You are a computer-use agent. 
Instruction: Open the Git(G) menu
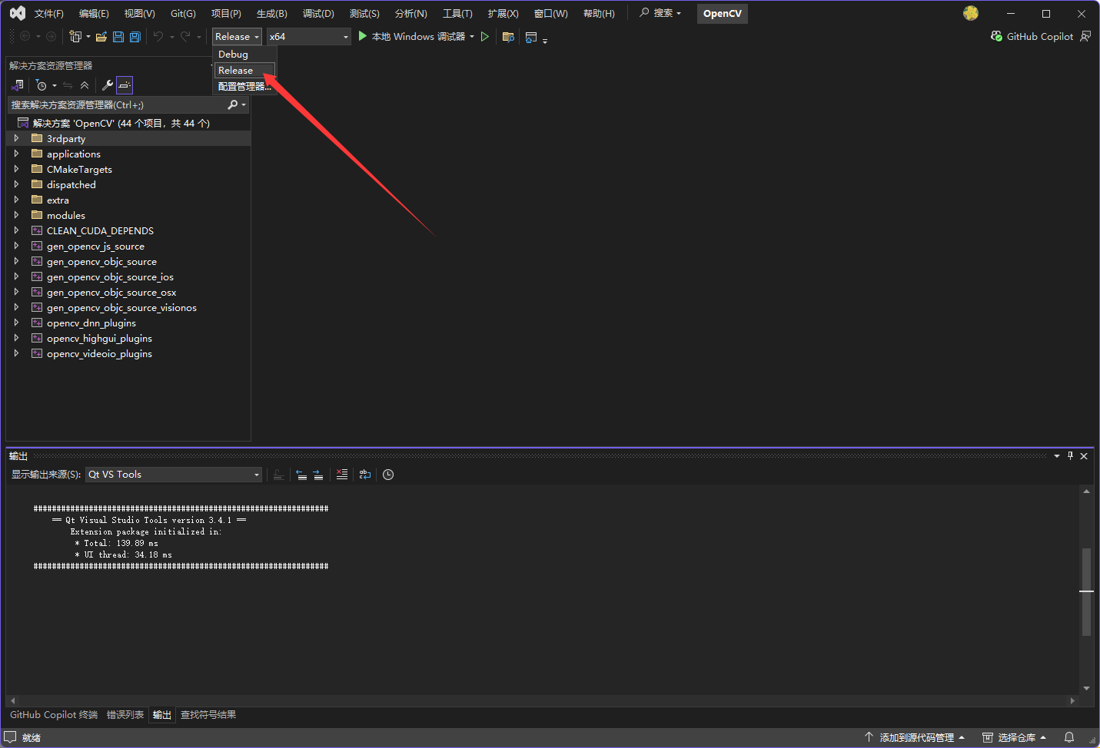click(183, 14)
